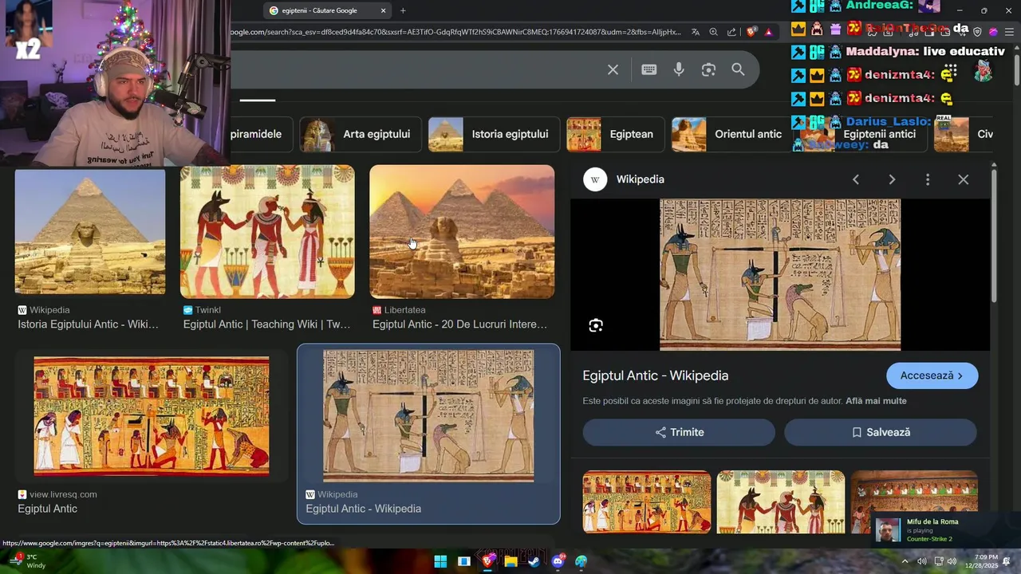The width and height of the screenshot is (1021, 574).
Task: Open second related image with three figures
Action: 780,501
